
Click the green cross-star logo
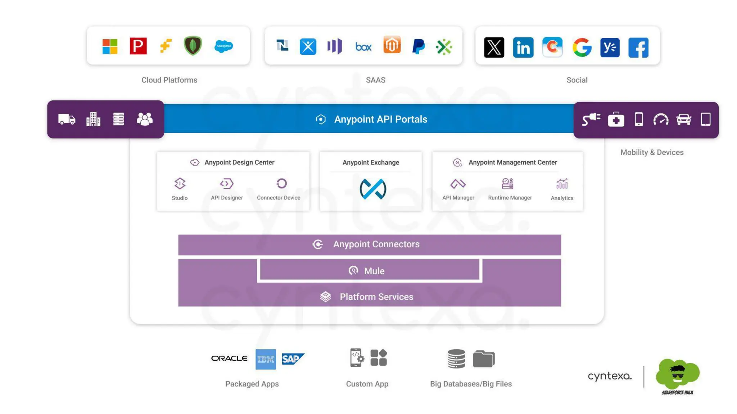(444, 47)
